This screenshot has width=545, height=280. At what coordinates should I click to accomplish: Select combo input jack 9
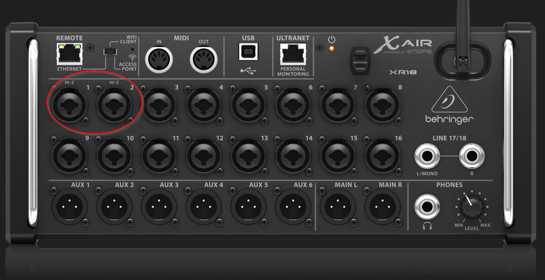coord(69,156)
